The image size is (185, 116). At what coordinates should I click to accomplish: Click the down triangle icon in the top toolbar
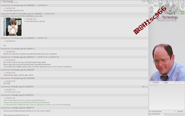click(159, 1)
